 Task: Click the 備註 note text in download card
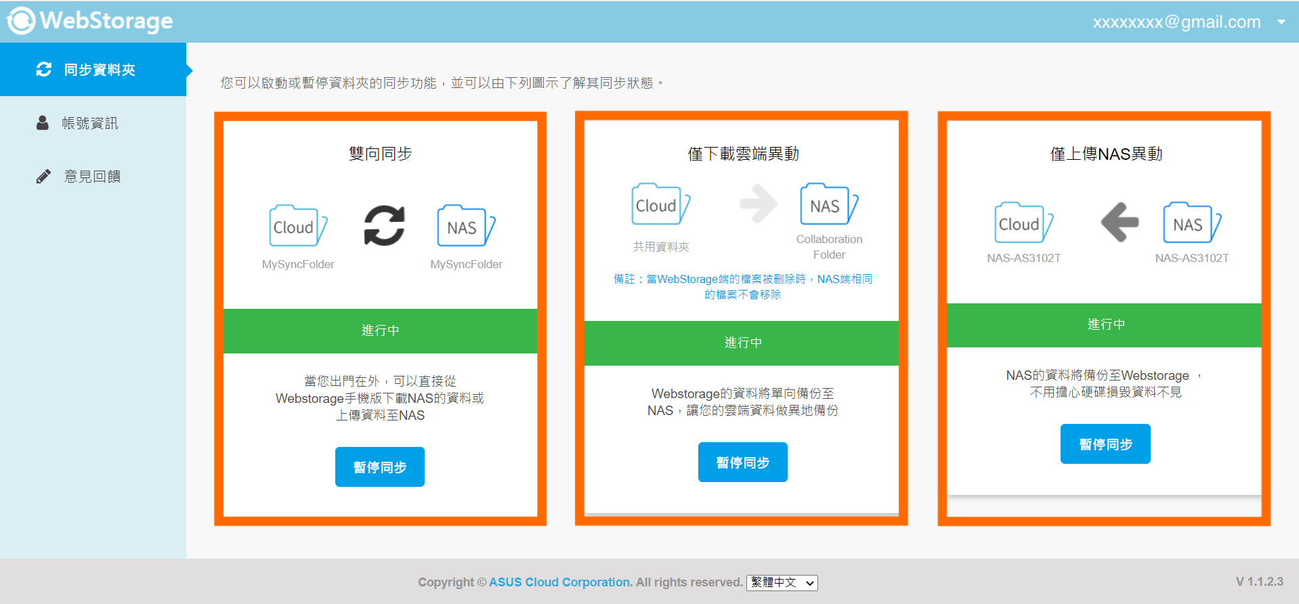(743, 286)
